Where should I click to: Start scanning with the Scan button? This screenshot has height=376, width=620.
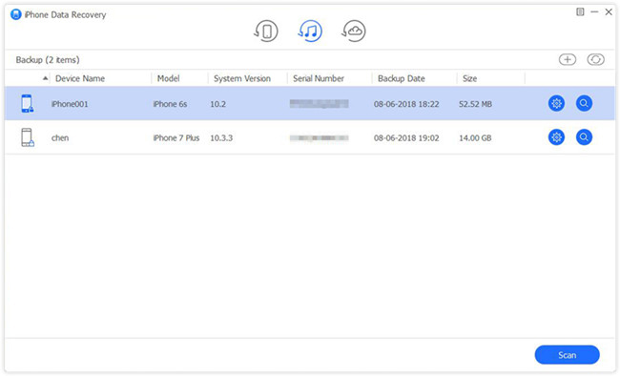(567, 355)
